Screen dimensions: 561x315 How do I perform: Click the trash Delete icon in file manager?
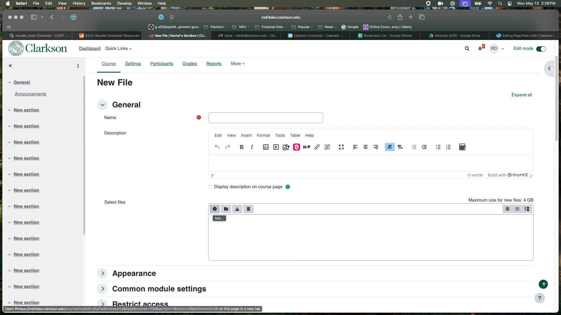pos(248,209)
